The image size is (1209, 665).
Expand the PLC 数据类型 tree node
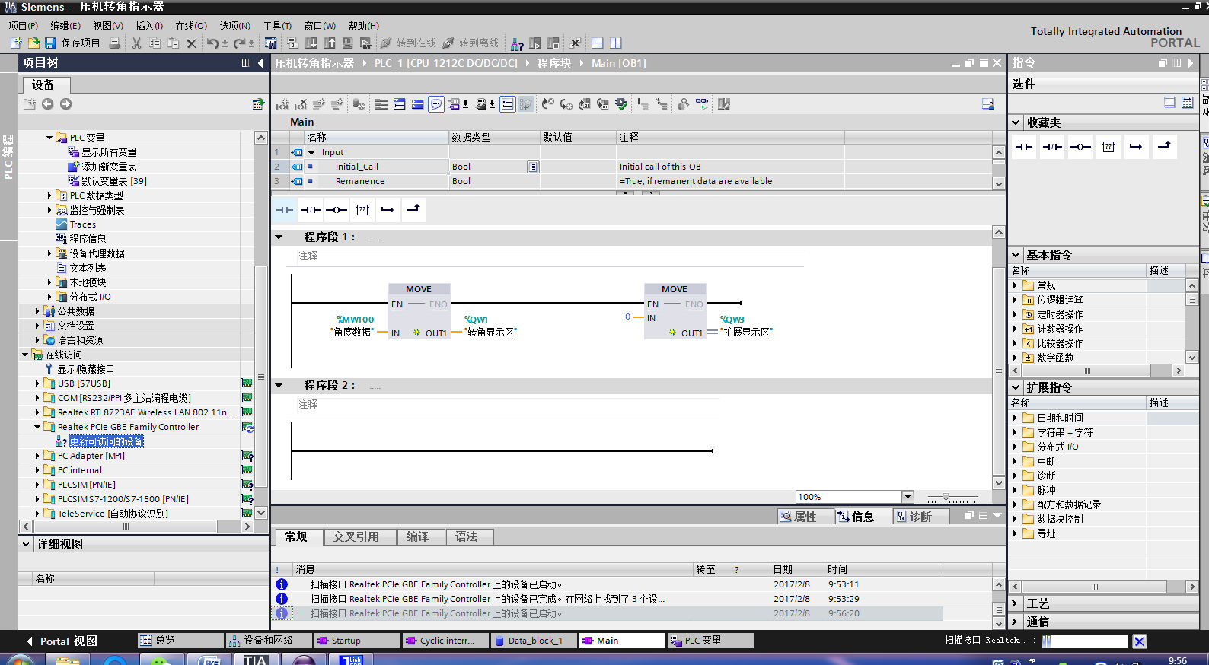(50, 196)
